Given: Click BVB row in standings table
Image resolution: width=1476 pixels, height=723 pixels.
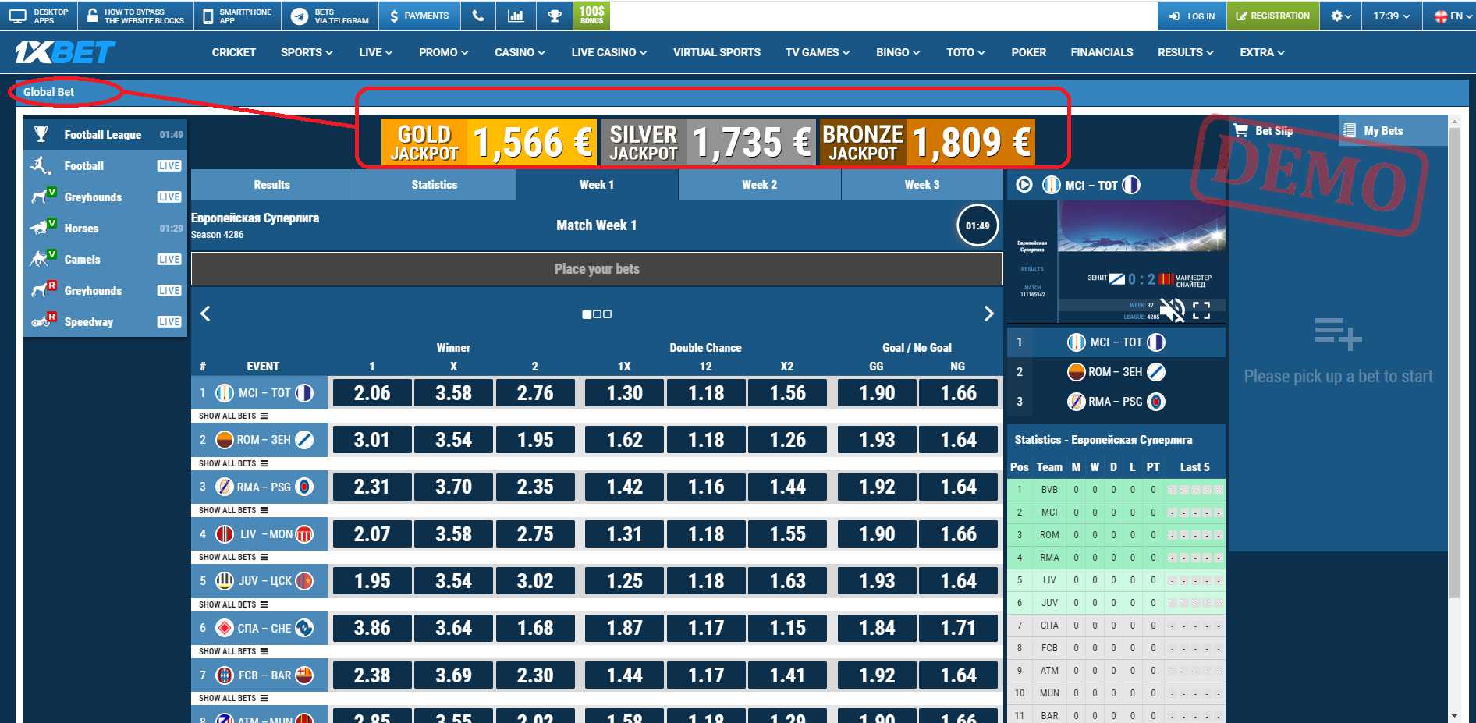Looking at the screenshot, I should coord(1116,490).
